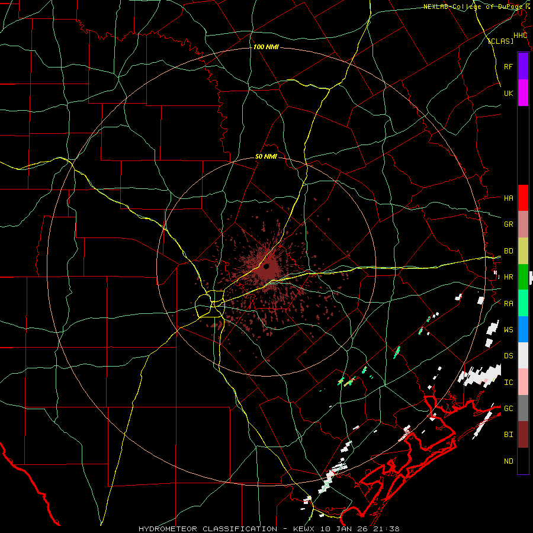Click the BI legend label
Image resolution: width=533 pixels, height=533 pixels.
(508, 435)
